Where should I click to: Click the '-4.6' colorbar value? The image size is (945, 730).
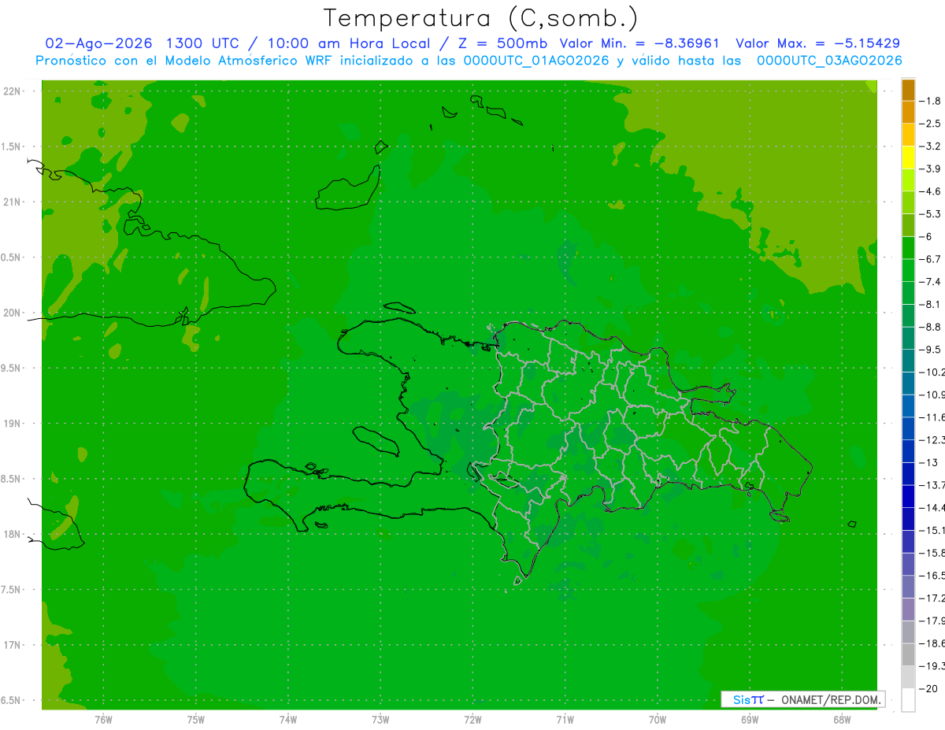(x=931, y=191)
